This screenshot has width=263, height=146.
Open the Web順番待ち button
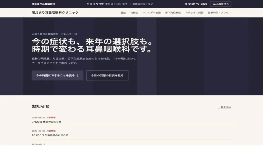pyautogui.click(x=221, y=4)
